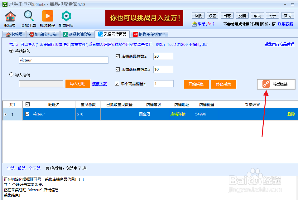Viewport: 298px width, 200px height.
Task: Open the 配置网店 gear icon
Action: [x=66, y=16]
